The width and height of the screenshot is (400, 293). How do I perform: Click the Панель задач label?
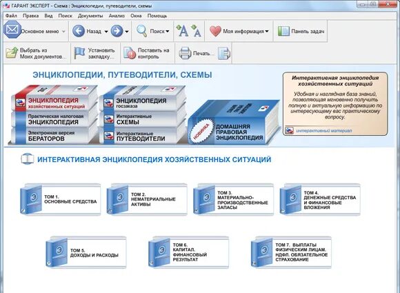308,31
